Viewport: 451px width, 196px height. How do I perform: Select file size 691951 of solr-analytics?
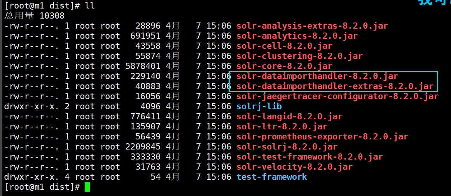(145, 36)
